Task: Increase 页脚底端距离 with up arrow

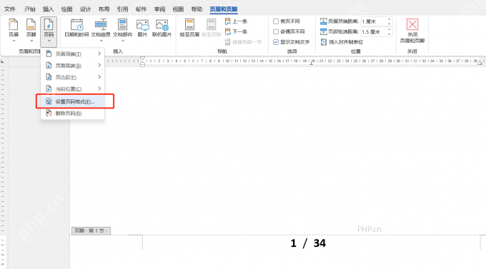Action: point(390,30)
